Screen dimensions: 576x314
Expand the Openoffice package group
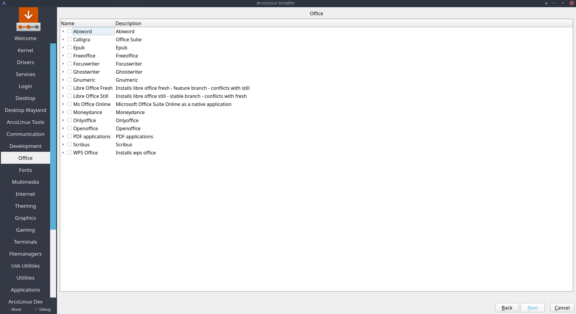63,128
